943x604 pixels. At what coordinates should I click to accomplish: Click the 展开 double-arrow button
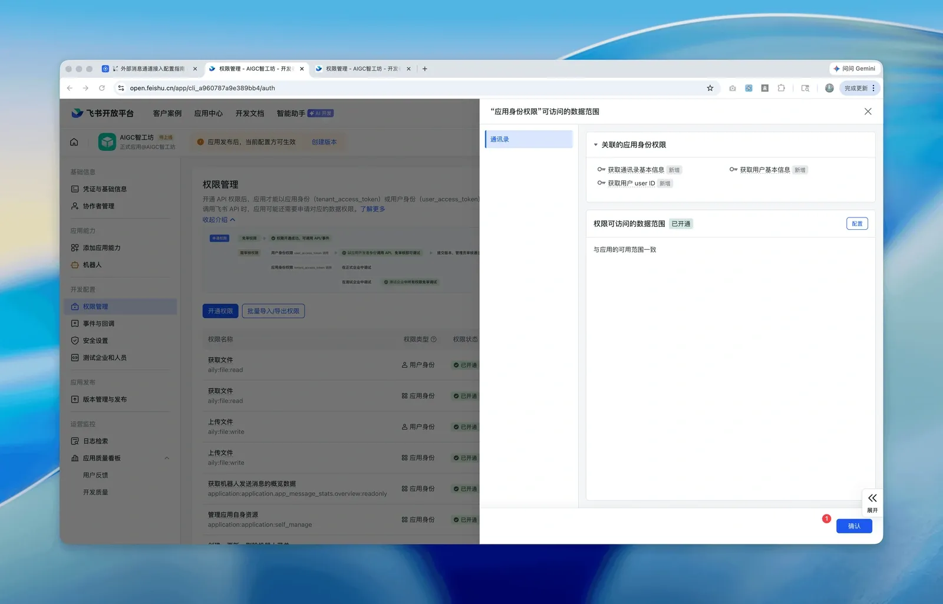[872, 503]
